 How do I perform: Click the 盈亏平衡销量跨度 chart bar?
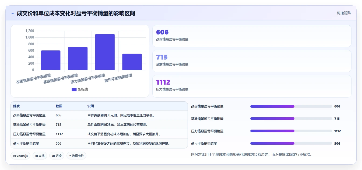[132, 62]
